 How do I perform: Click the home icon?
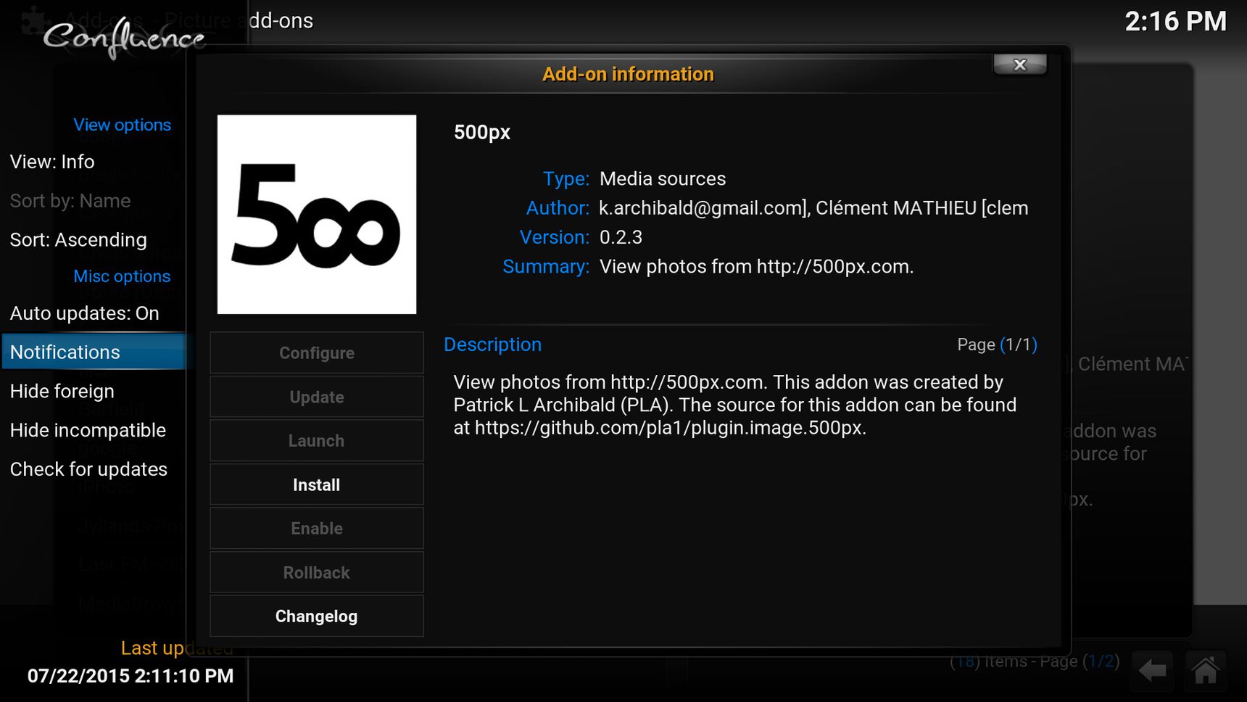(x=1206, y=670)
